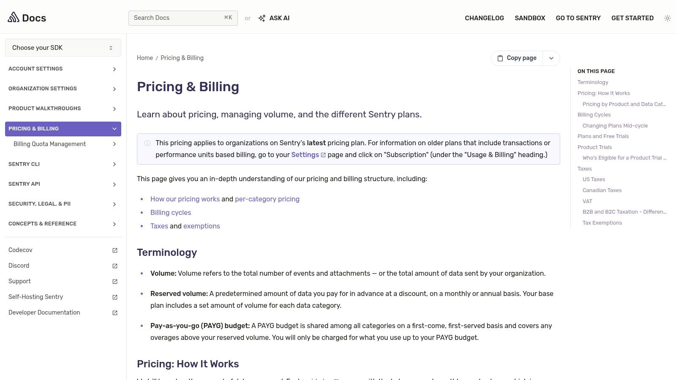
Task: Click Get Started in header
Action: tap(632, 18)
